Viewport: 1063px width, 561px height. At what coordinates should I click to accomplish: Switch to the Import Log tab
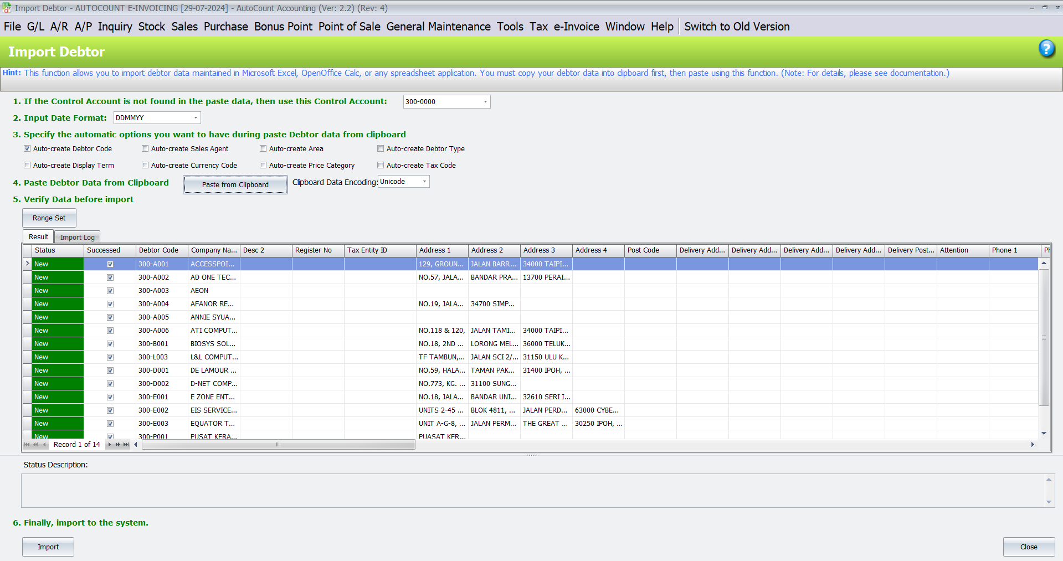pos(77,236)
